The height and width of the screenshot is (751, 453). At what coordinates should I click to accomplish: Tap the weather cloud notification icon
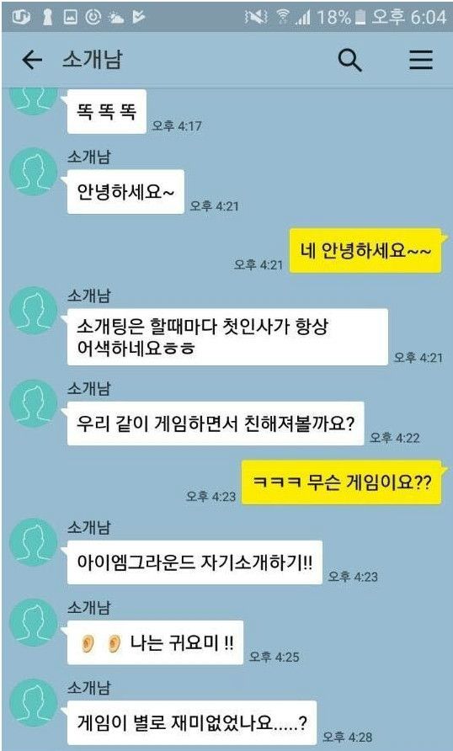[116, 18]
